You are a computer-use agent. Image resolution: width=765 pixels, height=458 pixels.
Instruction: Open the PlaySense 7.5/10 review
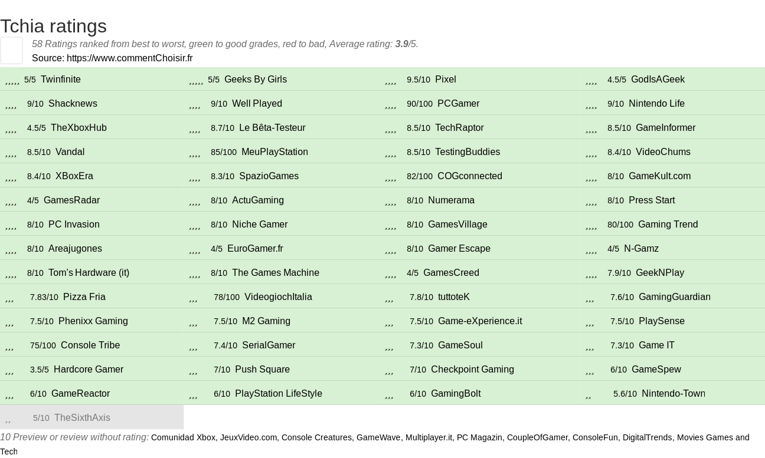point(673,321)
